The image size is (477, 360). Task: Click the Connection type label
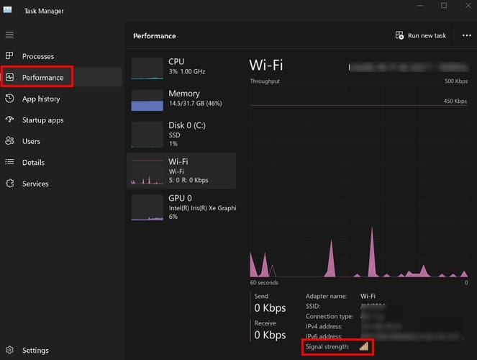click(330, 317)
